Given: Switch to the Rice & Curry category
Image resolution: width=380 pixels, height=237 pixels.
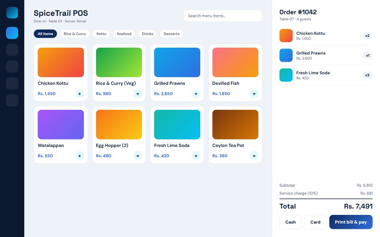Looking at the screenshot, I should (75, 34).
